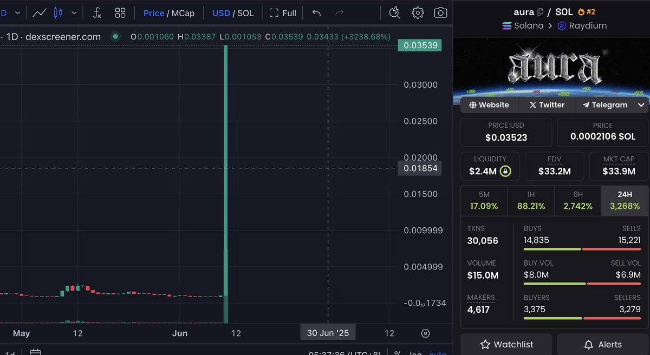Image resolution: width=650 pixels, height=355 pixels.
Task: Expand the chart type dropdown arrow
Action: point(74,13)
